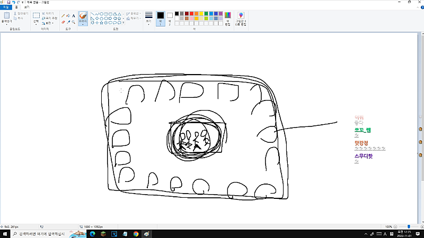Open the File tab
The width and height of the screenshot is (424, 238).
6,7
